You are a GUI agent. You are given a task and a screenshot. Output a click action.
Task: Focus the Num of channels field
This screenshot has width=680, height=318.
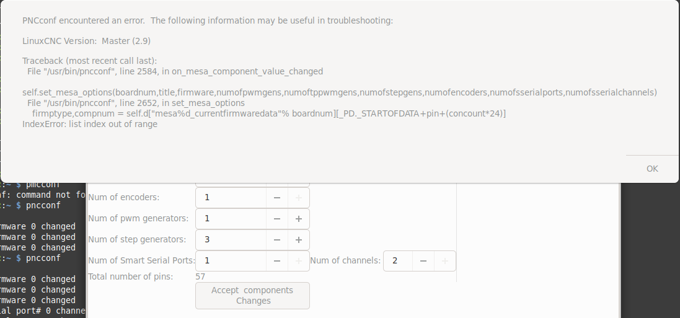(x=398, y=261)
